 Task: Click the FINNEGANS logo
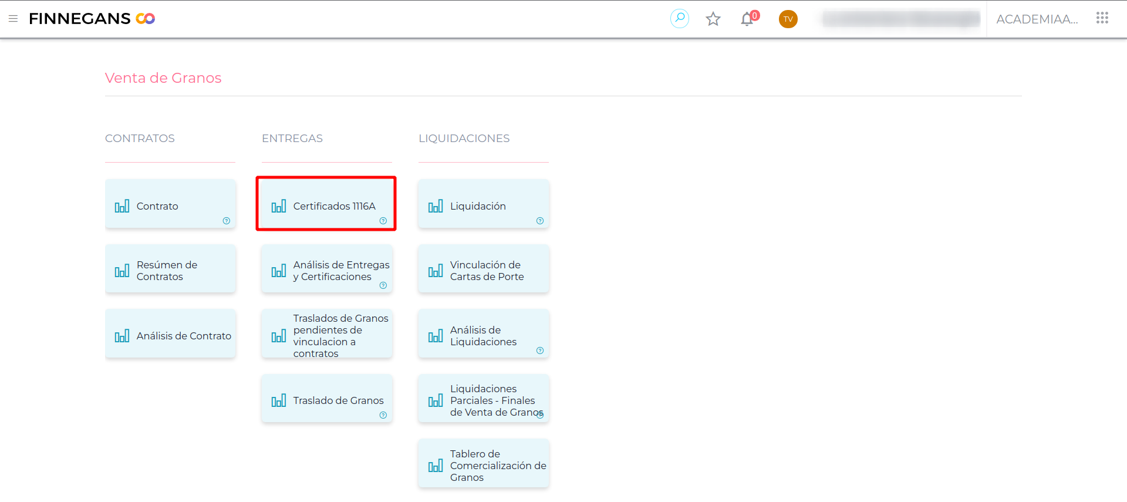coord(92,19)
